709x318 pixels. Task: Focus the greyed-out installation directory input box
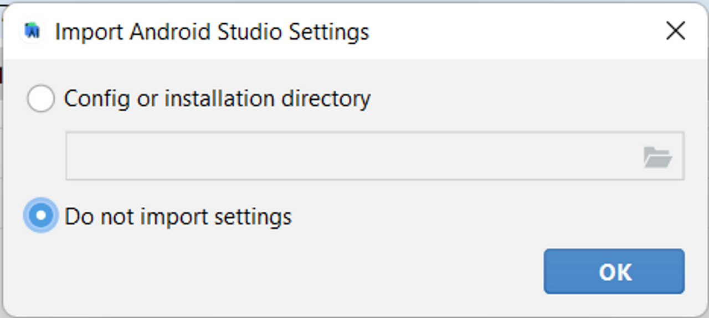click(x=375, y=156)
